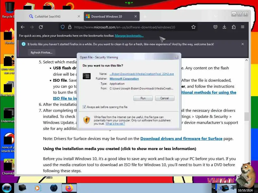
Task: Open link ending 'itional methods for using the'
Action: 209,92
